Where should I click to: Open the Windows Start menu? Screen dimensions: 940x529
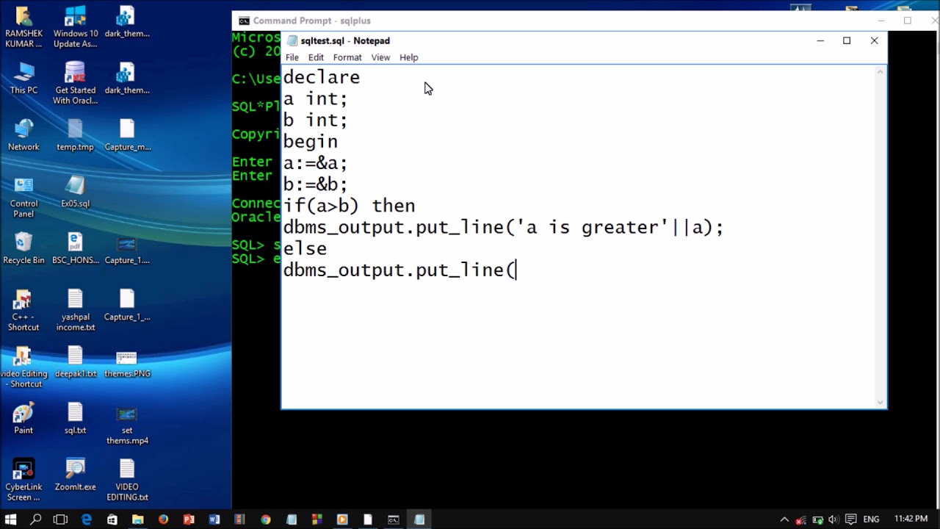coord(11,519)
